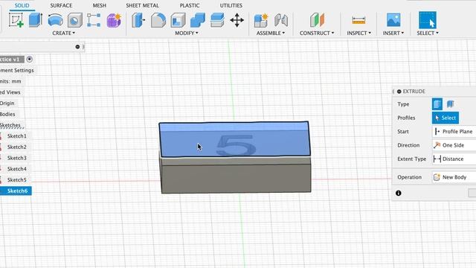Switch to the SHEET METAL tab

coord(142,5)
